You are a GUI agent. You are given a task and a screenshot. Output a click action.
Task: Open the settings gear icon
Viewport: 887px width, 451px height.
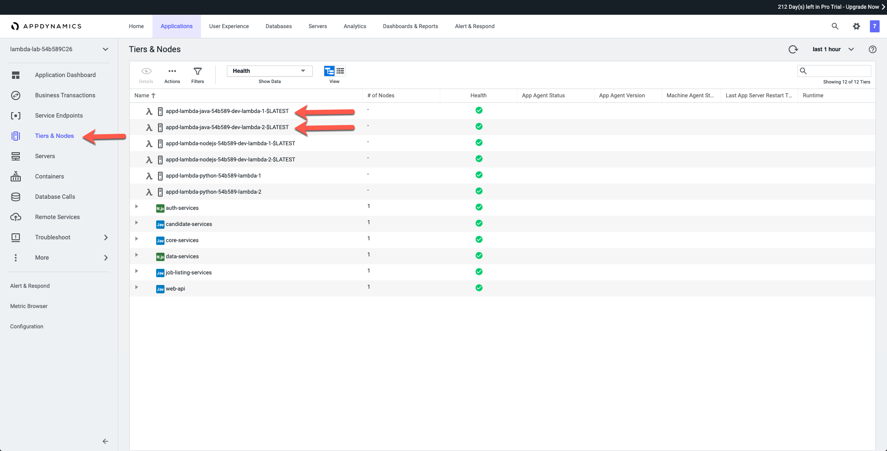(x=856, y=26)
